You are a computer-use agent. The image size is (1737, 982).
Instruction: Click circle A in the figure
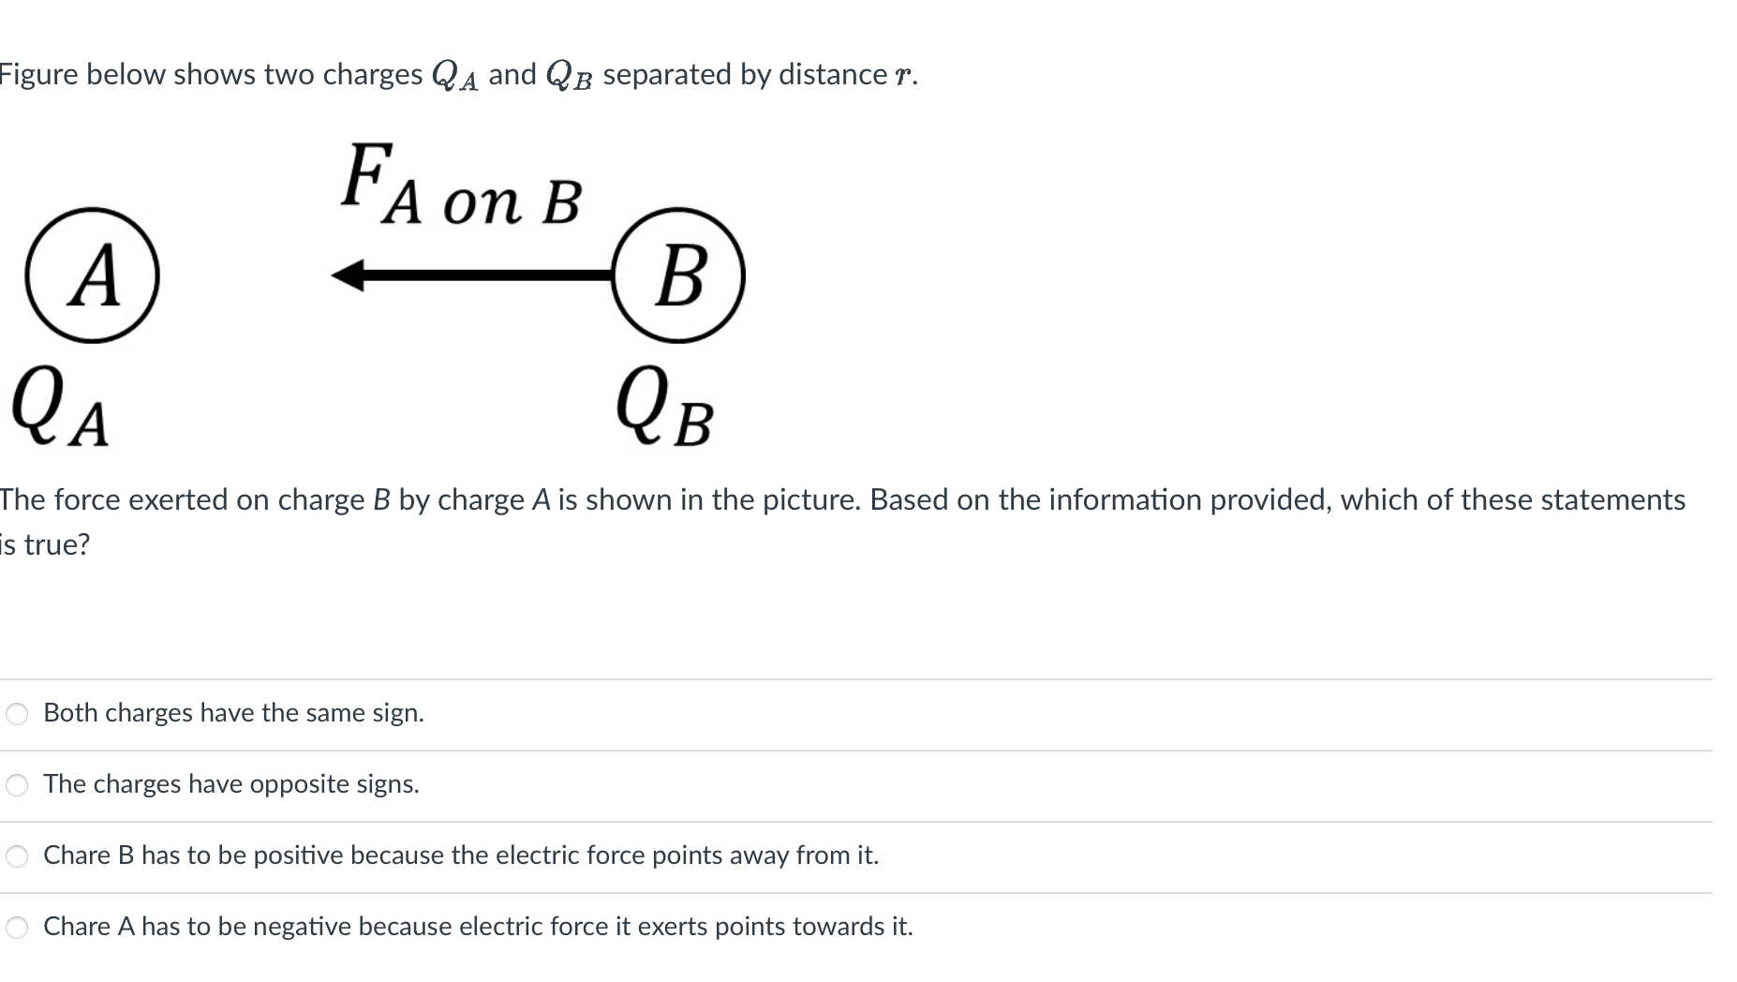[93, 275]
